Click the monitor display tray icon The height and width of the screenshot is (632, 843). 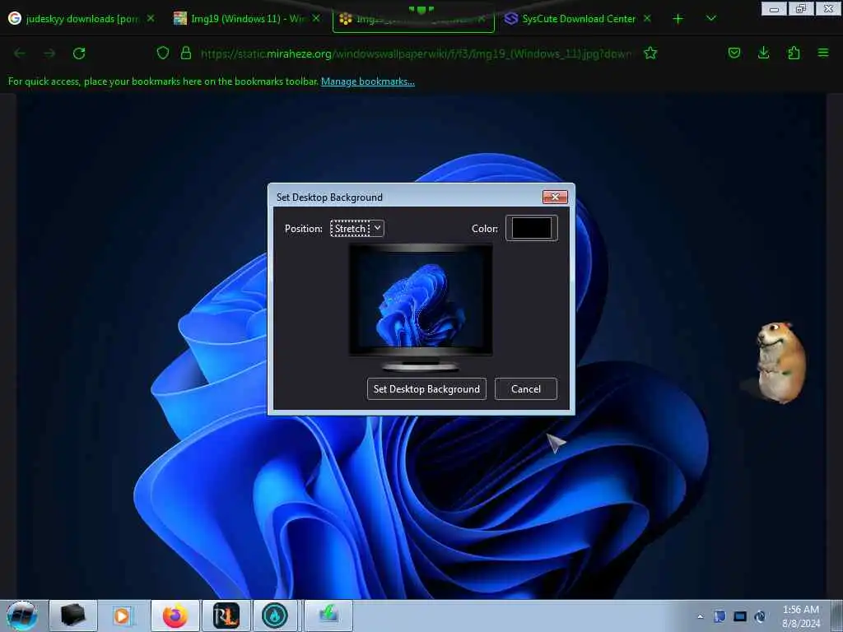coord(740,616)
